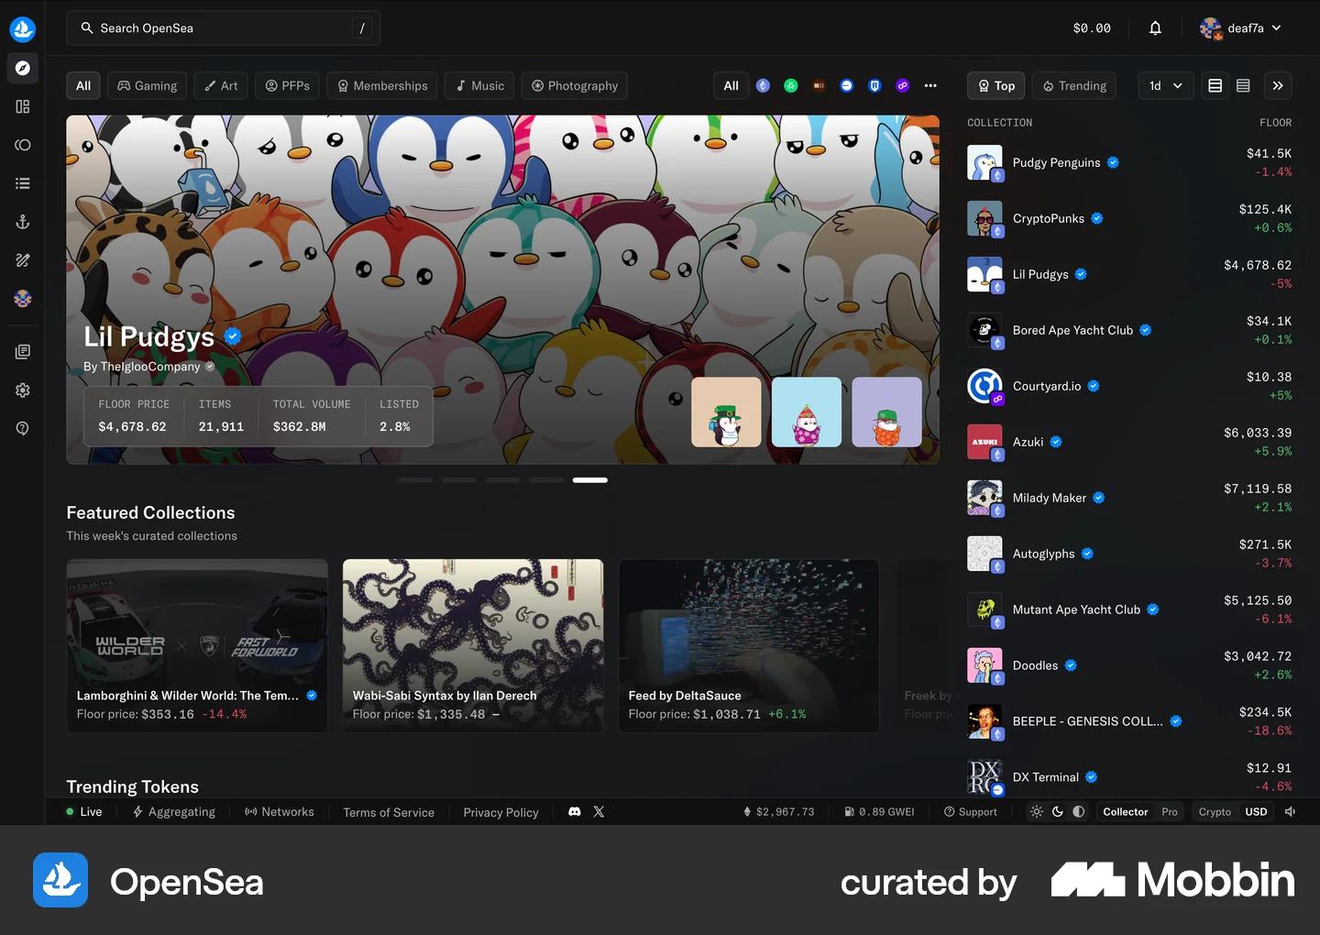
Task: Open the Discord link icon
Action: [x=575, y=812]
